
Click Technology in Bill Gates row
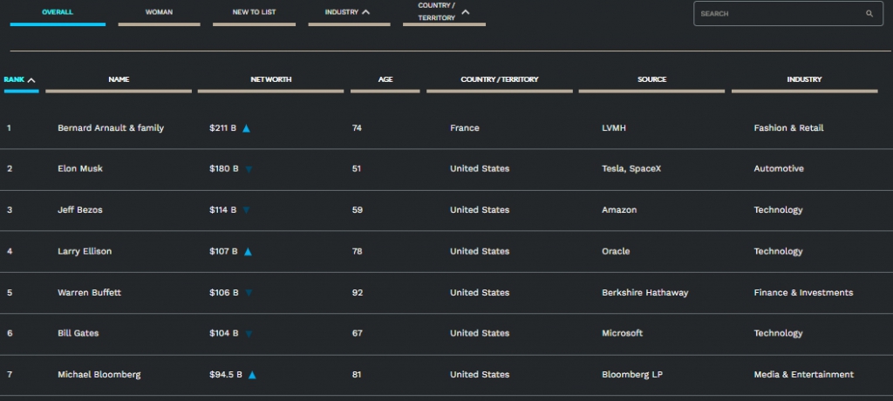click(779, 334)
